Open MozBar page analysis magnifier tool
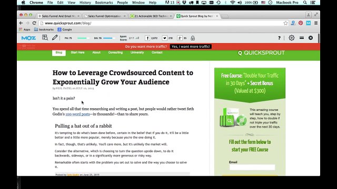 [45, 38]
